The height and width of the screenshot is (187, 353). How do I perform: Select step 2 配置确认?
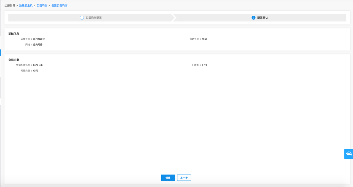tap(260, 18)
